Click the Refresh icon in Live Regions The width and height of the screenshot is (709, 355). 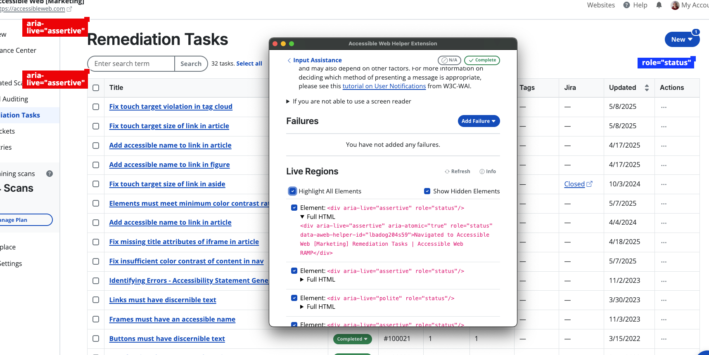click(x=447, y=172)
